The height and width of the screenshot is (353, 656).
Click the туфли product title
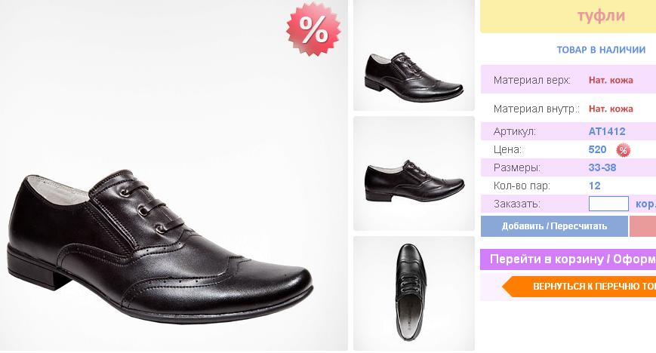click(601, 16)
